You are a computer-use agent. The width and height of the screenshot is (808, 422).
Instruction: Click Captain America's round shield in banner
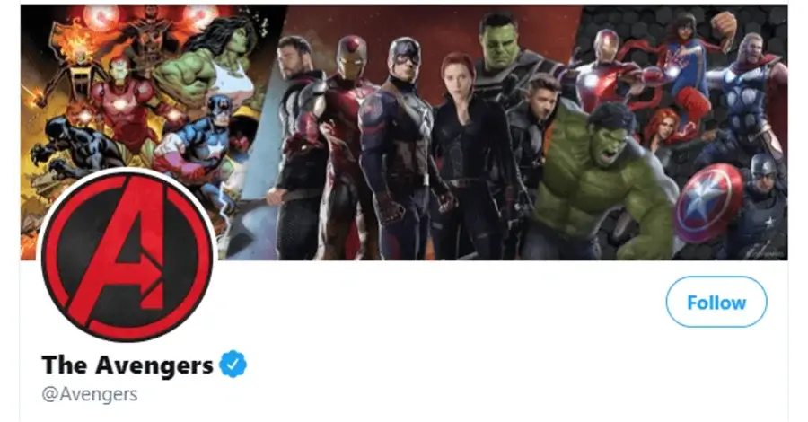pos(709,203)
